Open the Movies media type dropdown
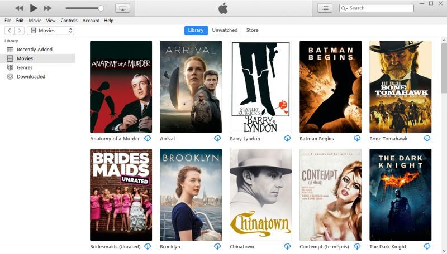This screenshot has width=447, height=254. [x=51, y=31]
